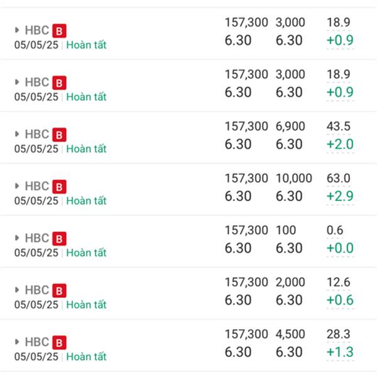Expand the HBC order with 100 volume
Viewport: 377px width, 377px height.
click(17, 238)
